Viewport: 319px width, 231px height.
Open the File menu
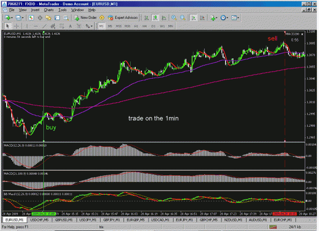(12, 10)
